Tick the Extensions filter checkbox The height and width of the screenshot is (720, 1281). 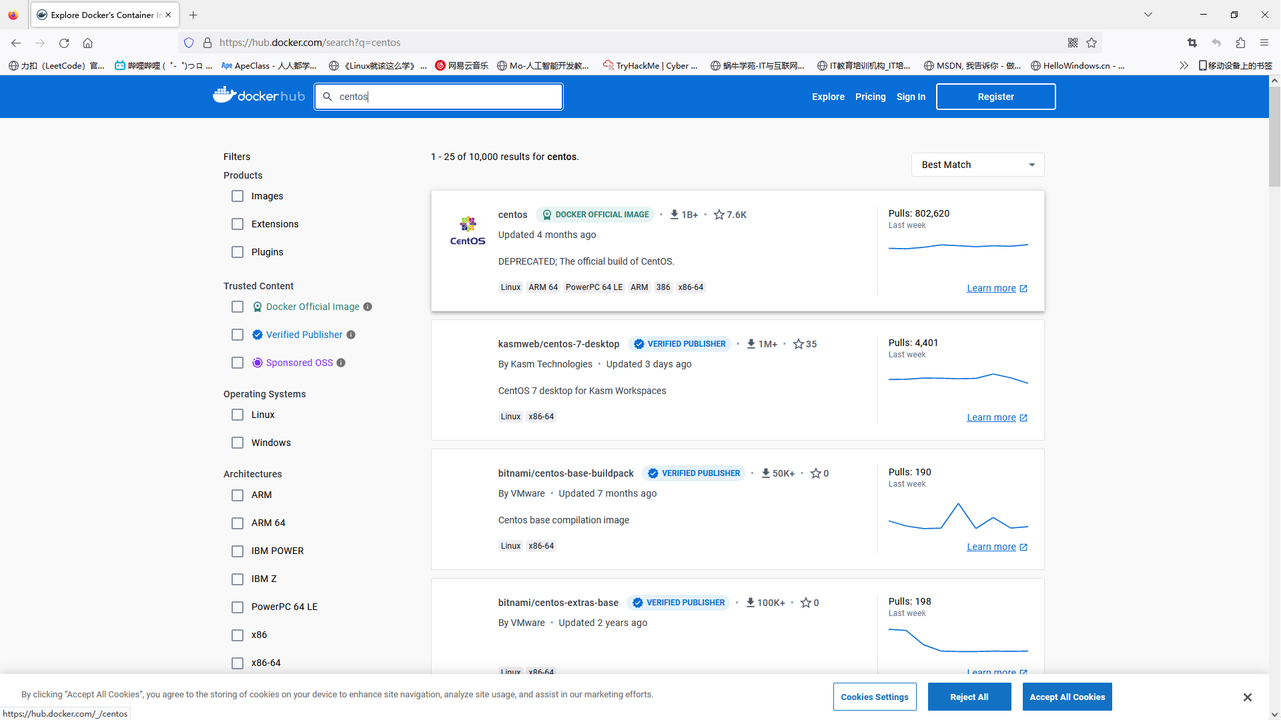tap(238, 224)
